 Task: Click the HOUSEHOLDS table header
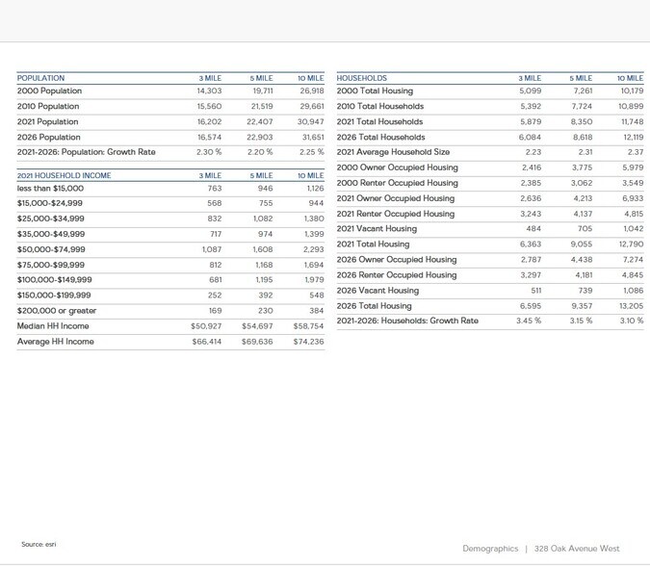click(x=362, y=78)
